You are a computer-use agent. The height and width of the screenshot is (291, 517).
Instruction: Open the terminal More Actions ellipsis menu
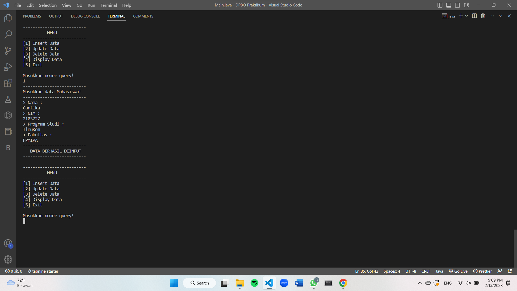coord(492,16)
